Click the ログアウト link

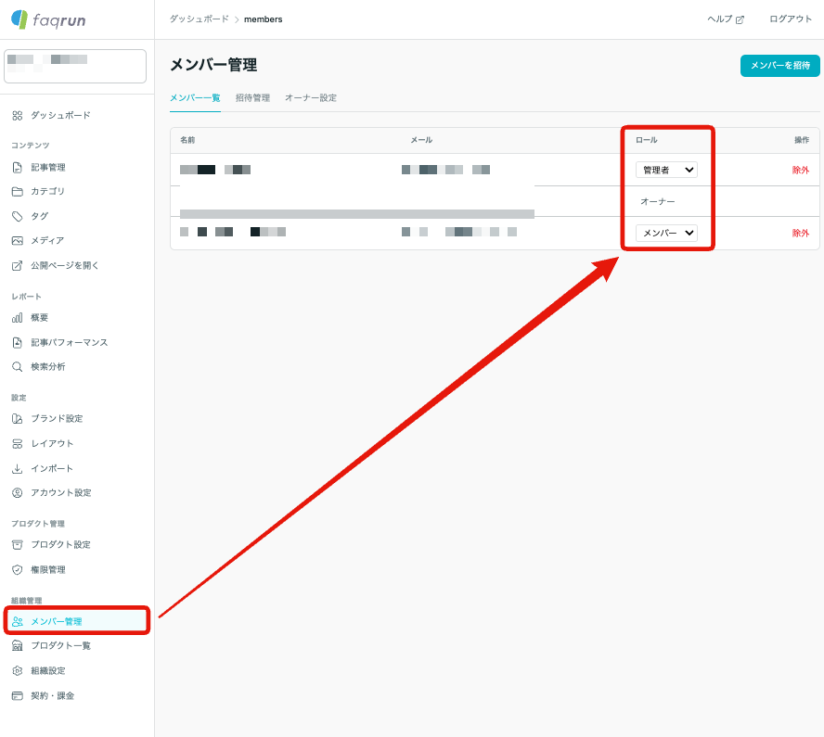(791, 19)
